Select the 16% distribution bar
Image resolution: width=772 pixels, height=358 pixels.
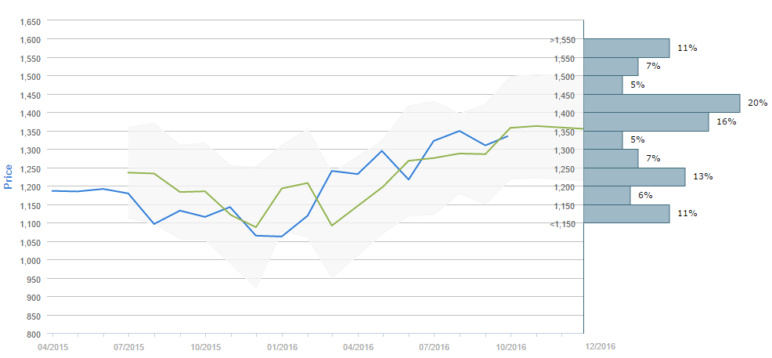pyautogui.click(x=646, y=122)
